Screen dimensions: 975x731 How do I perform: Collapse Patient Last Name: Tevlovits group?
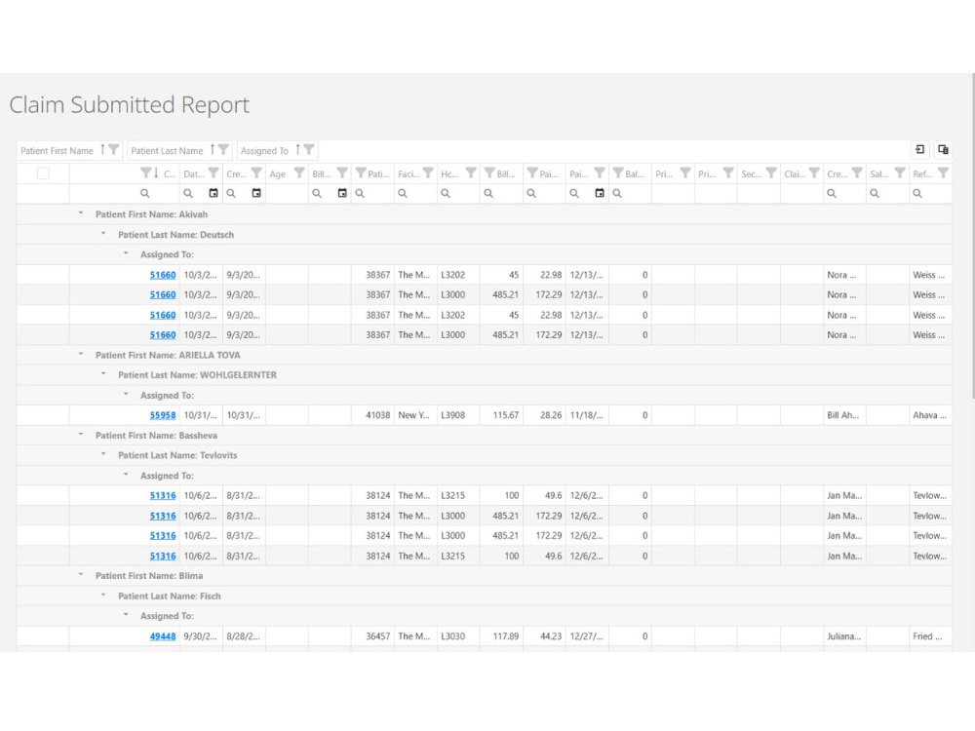(103, 454)
